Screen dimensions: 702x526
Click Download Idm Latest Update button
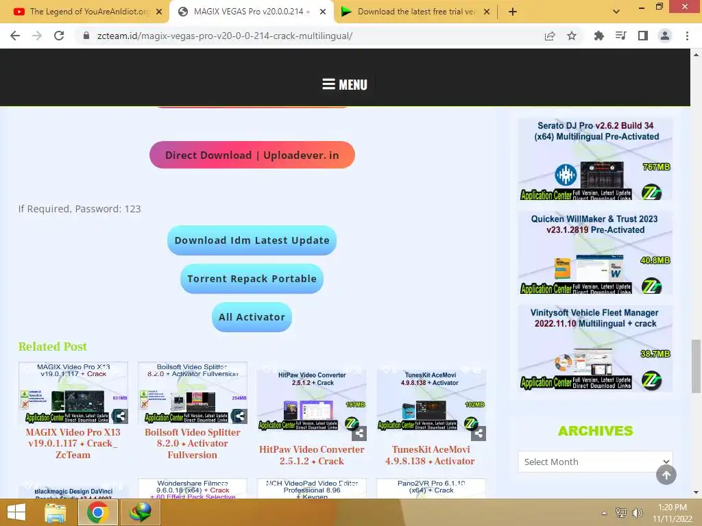pyautogui.click(x=252, y=240)
